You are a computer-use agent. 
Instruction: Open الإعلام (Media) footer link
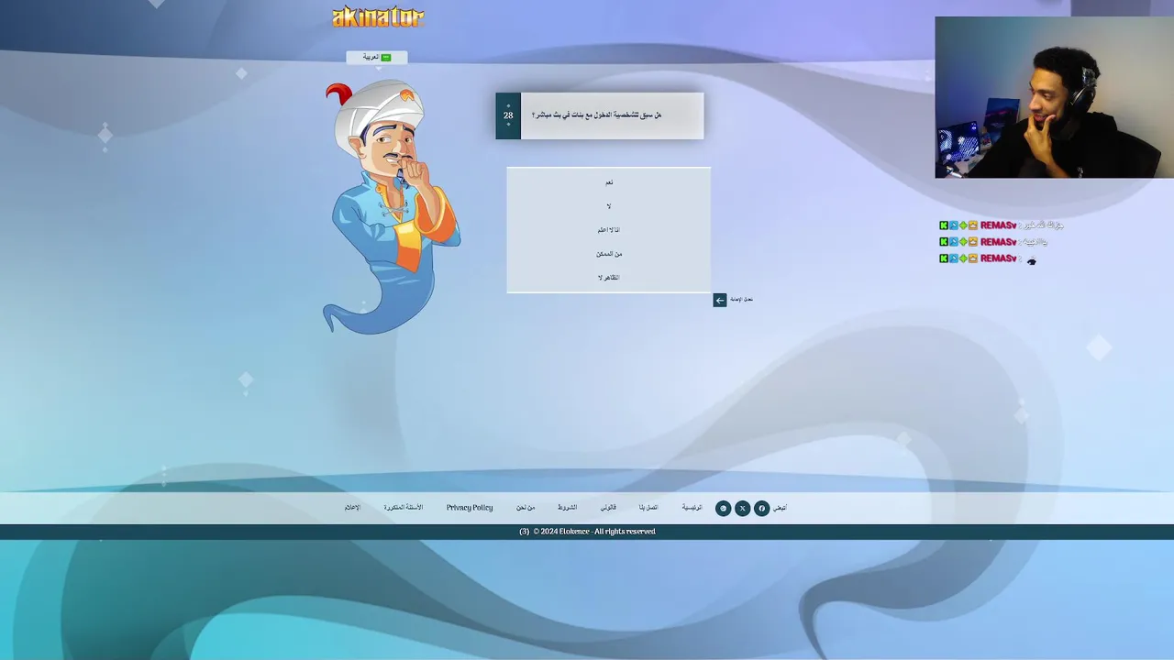pyautogui.click(x=352, y=508)
